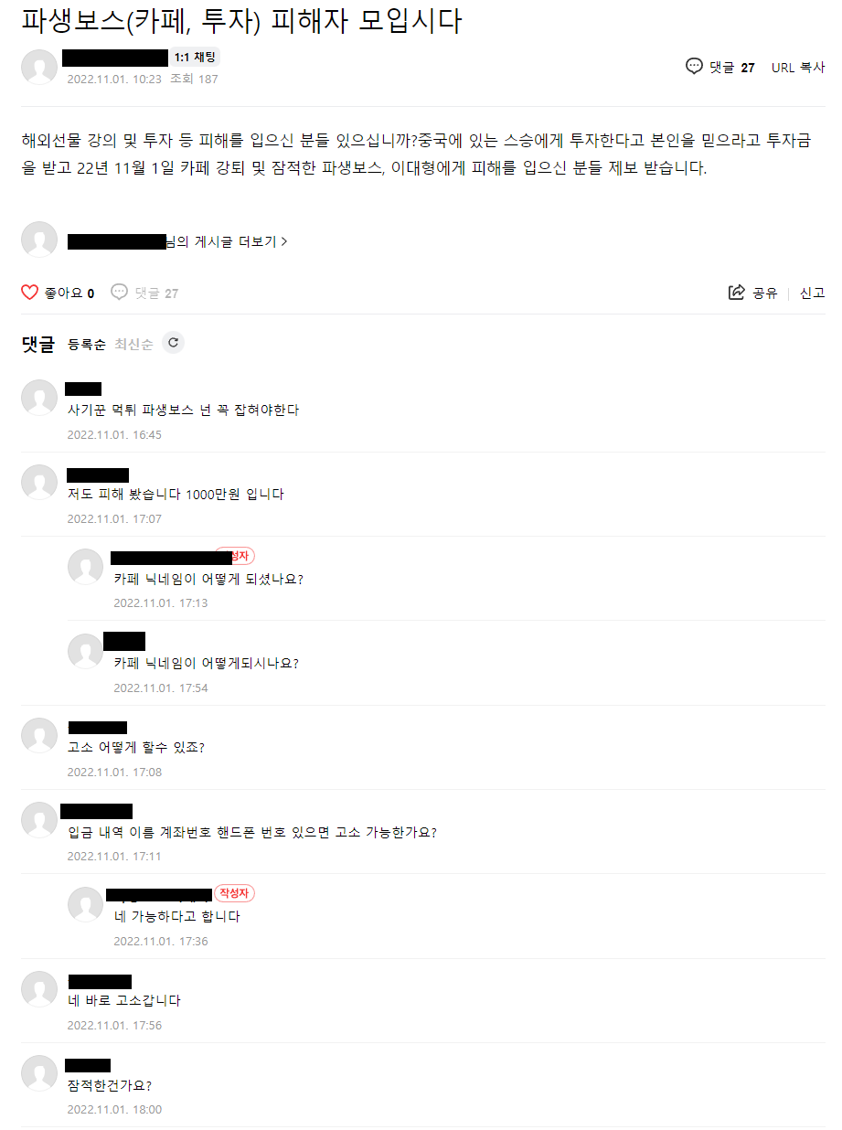The width and height of the screenshot is (842, 1130).
Task: Click 신고 to report the post
Action: click(813, 293)
